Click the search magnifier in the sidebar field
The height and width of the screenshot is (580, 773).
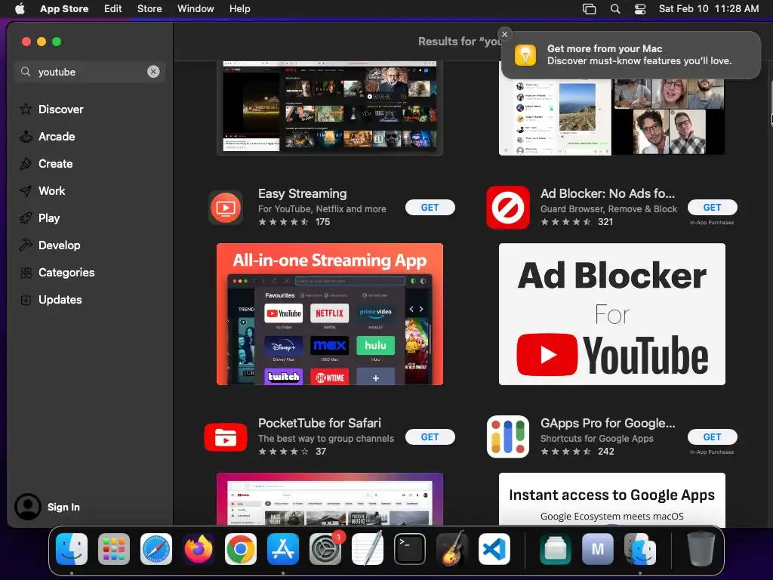click(26, 72)
